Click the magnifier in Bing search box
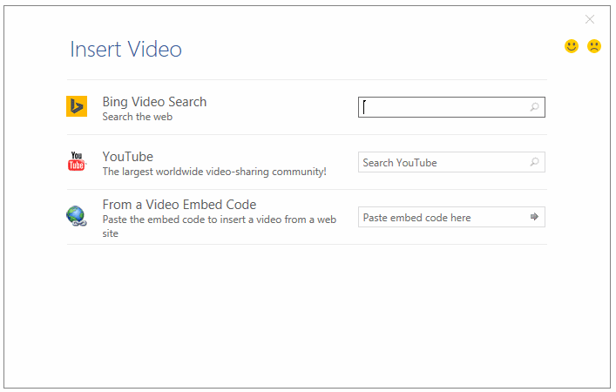This screenshot has width=616, height=392. (534, 107)
